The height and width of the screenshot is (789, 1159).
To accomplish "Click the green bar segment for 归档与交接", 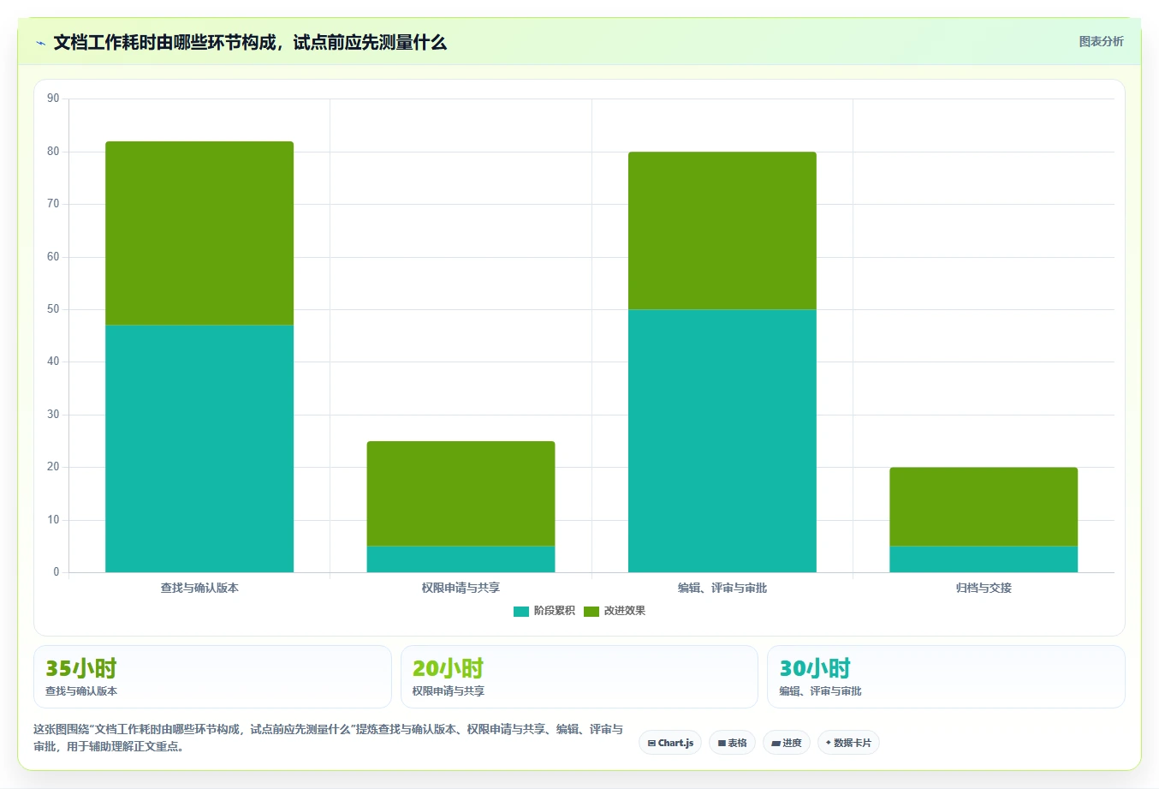I will click(x=984, y=506).
